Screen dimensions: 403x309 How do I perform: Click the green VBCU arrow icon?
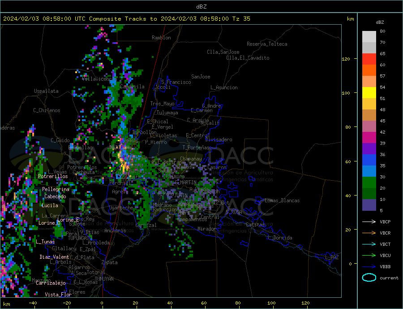[x=369, y=256]
